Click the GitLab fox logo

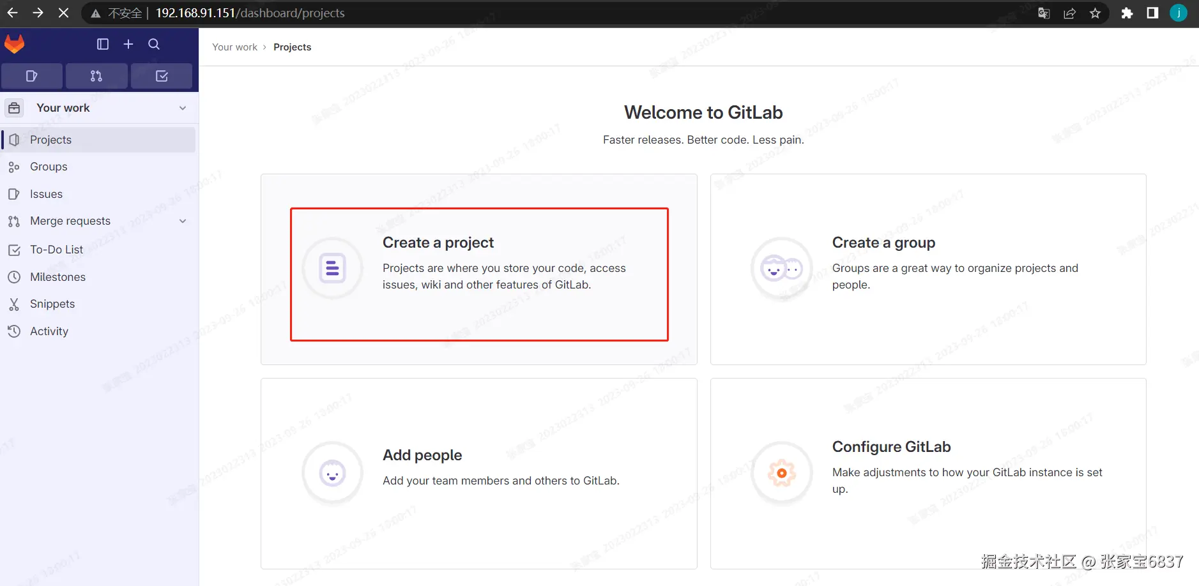coord(14,44)
